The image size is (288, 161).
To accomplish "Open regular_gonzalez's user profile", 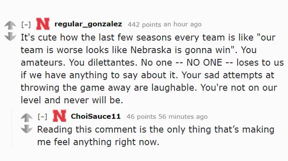I will click(x=89, y=24).
